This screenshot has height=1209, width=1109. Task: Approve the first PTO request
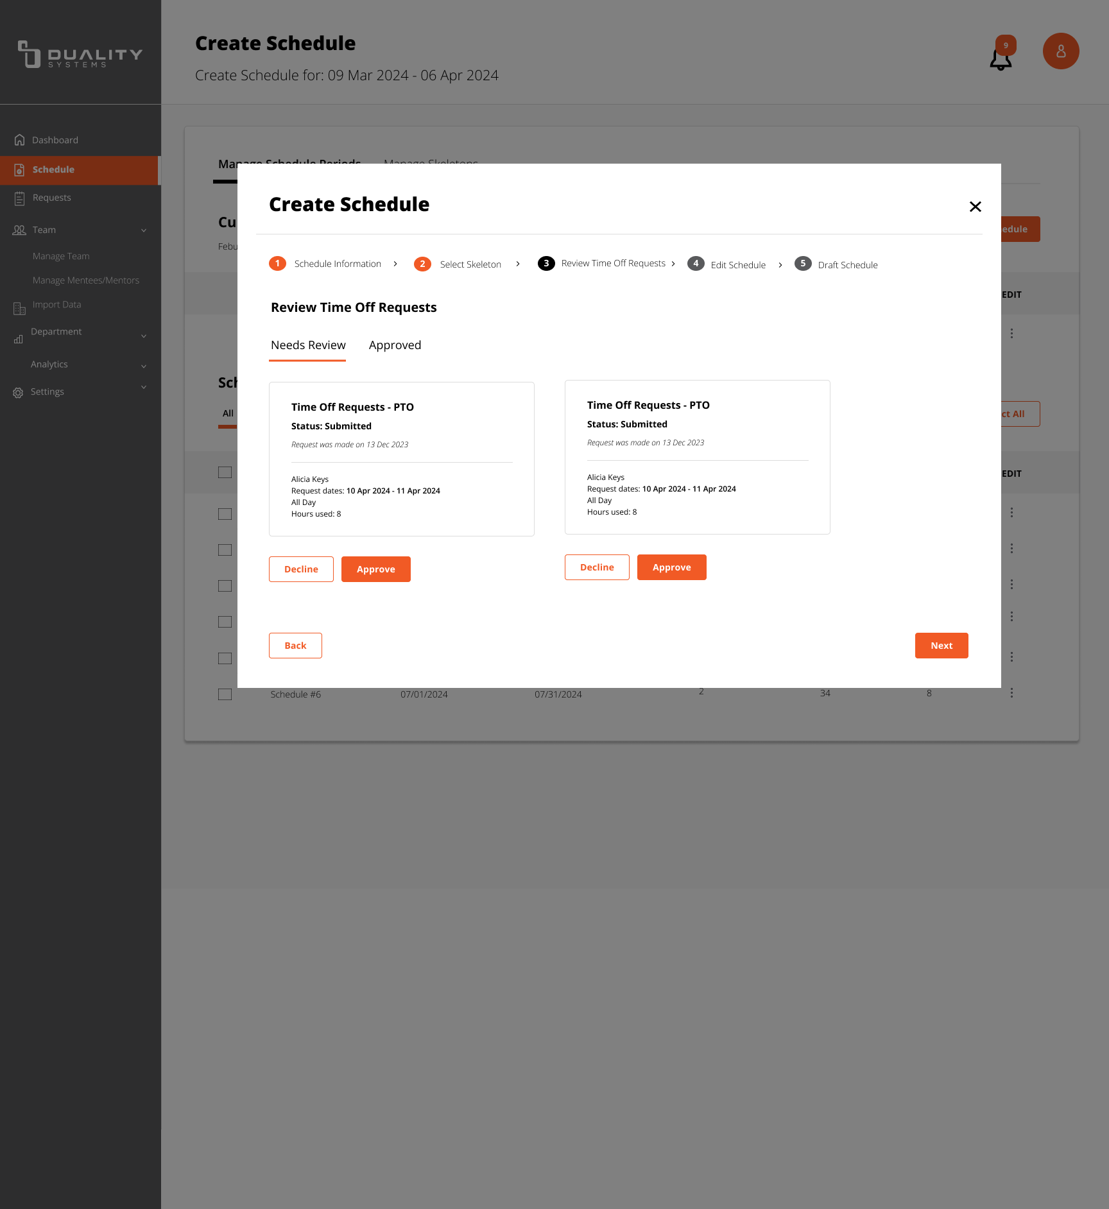(x=376, y=569)
